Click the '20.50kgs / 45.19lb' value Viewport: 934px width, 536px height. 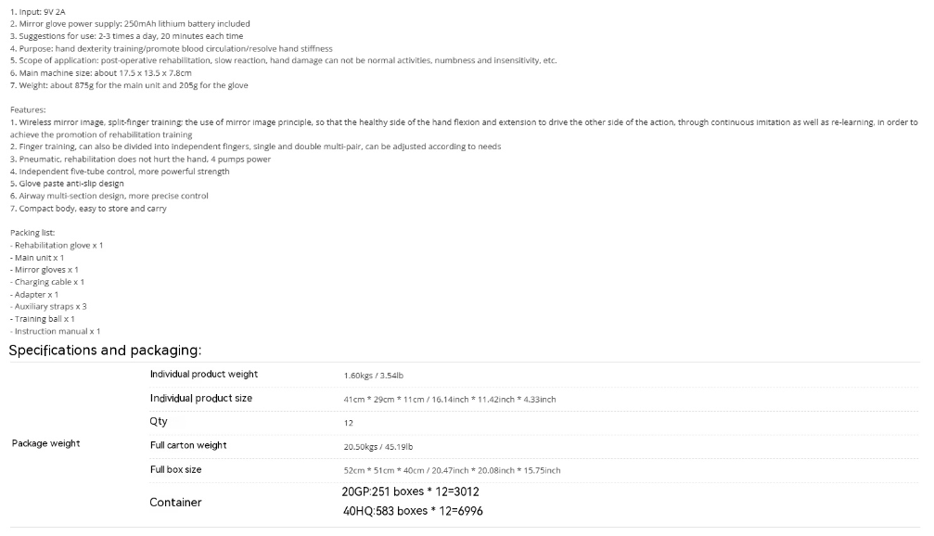coord(378,447)
